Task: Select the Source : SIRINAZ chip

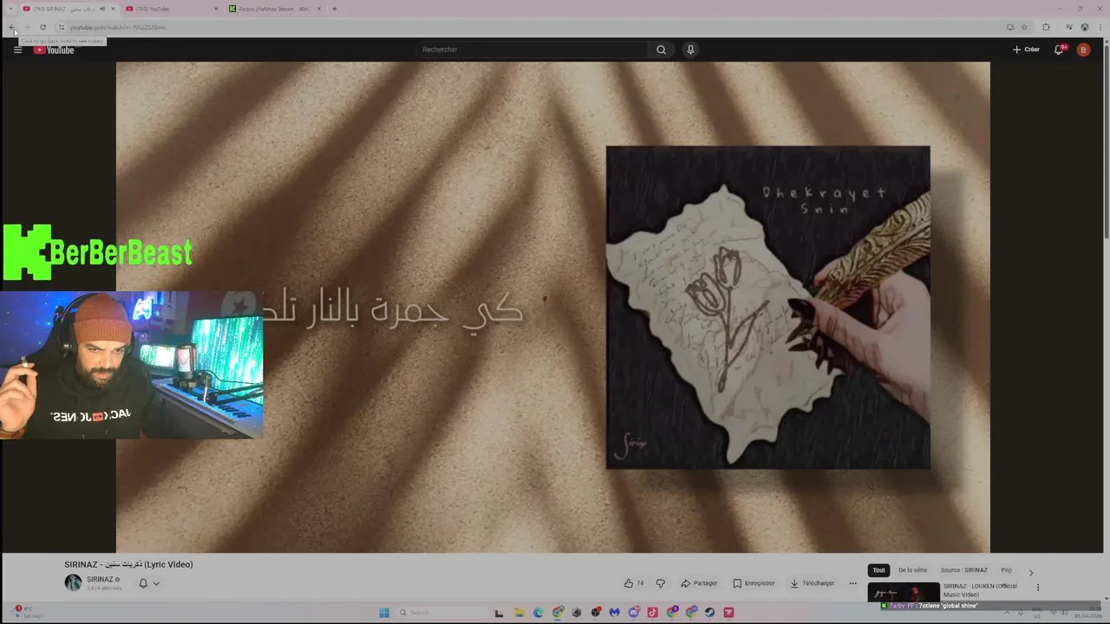Action: point(963,570)
